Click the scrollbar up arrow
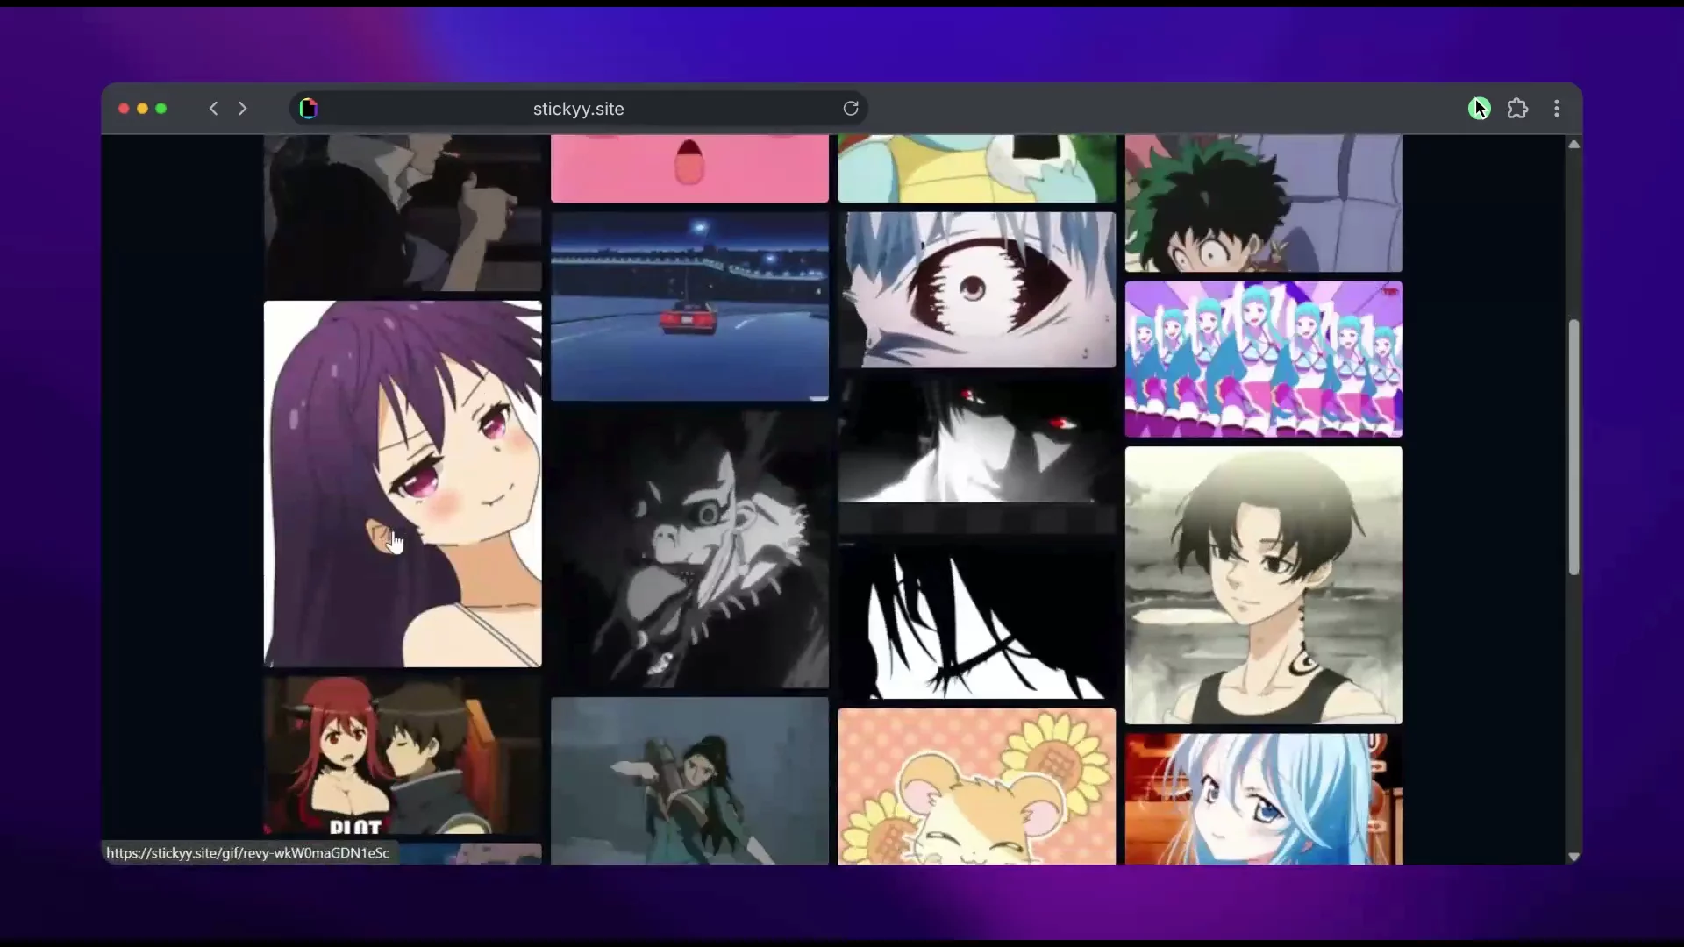This screenshot has height=947, width=1684. pos(1573,145)
